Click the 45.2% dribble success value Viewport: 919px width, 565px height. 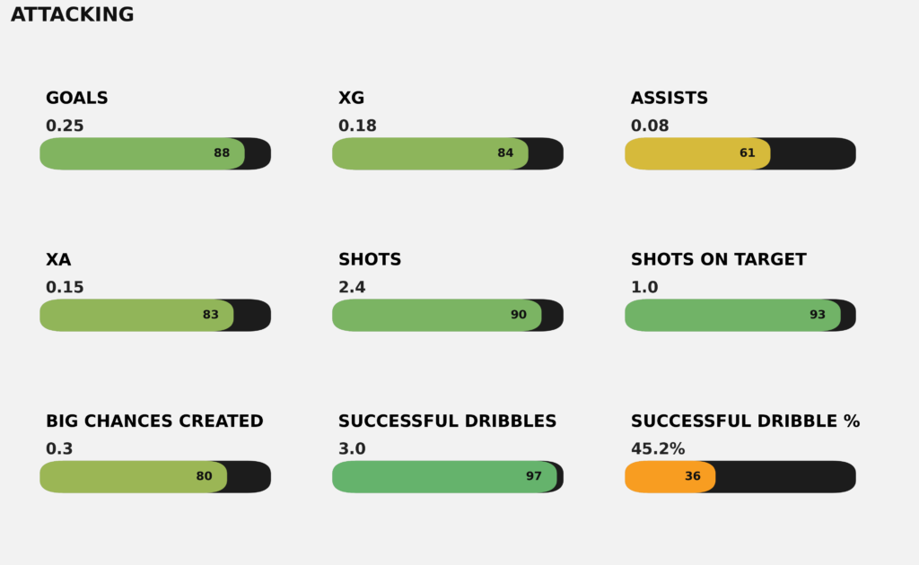click(x=658, y=449)
